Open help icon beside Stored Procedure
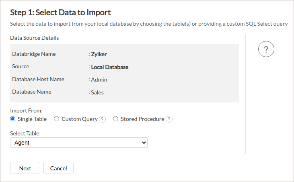Screen dimensions: 294x182 [169, 119]
